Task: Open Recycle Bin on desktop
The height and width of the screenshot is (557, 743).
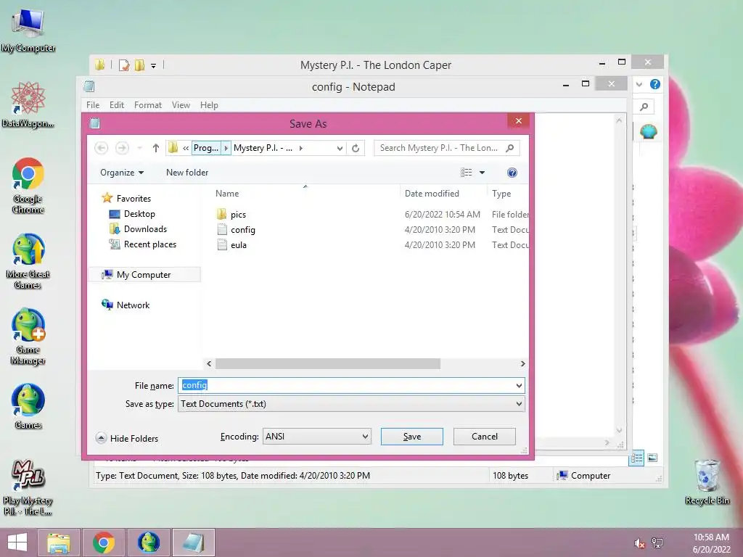Action: [707, 482]
